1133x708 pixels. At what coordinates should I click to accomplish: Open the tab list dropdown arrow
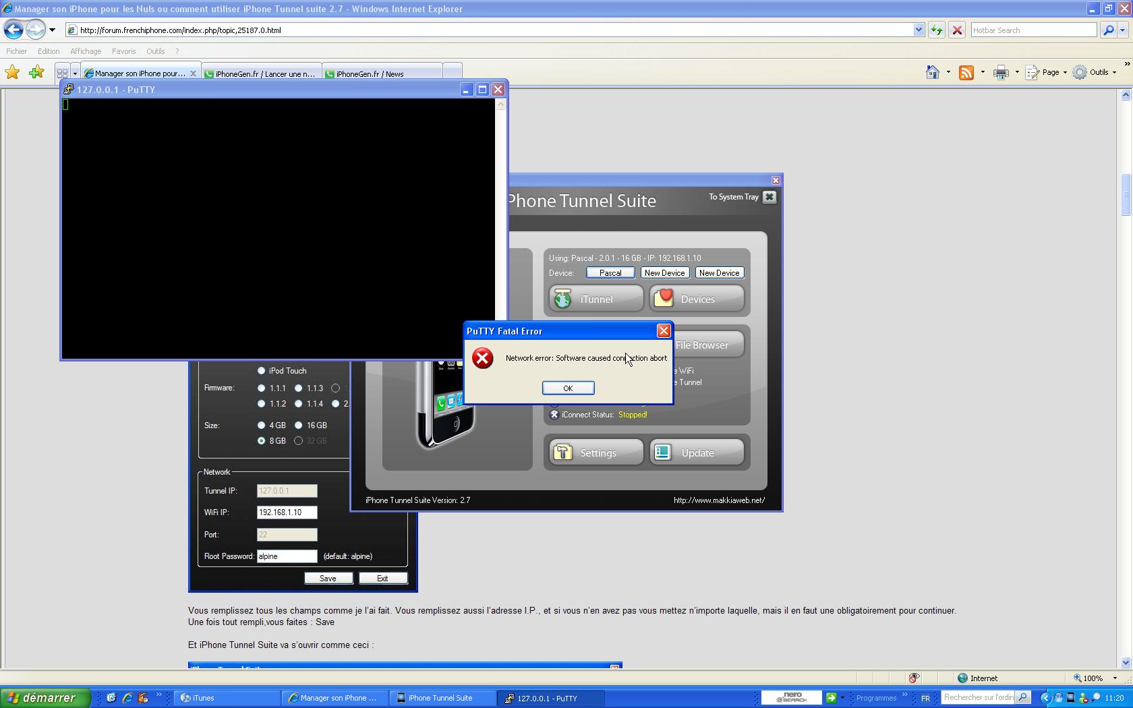click(x=75, y=73)
